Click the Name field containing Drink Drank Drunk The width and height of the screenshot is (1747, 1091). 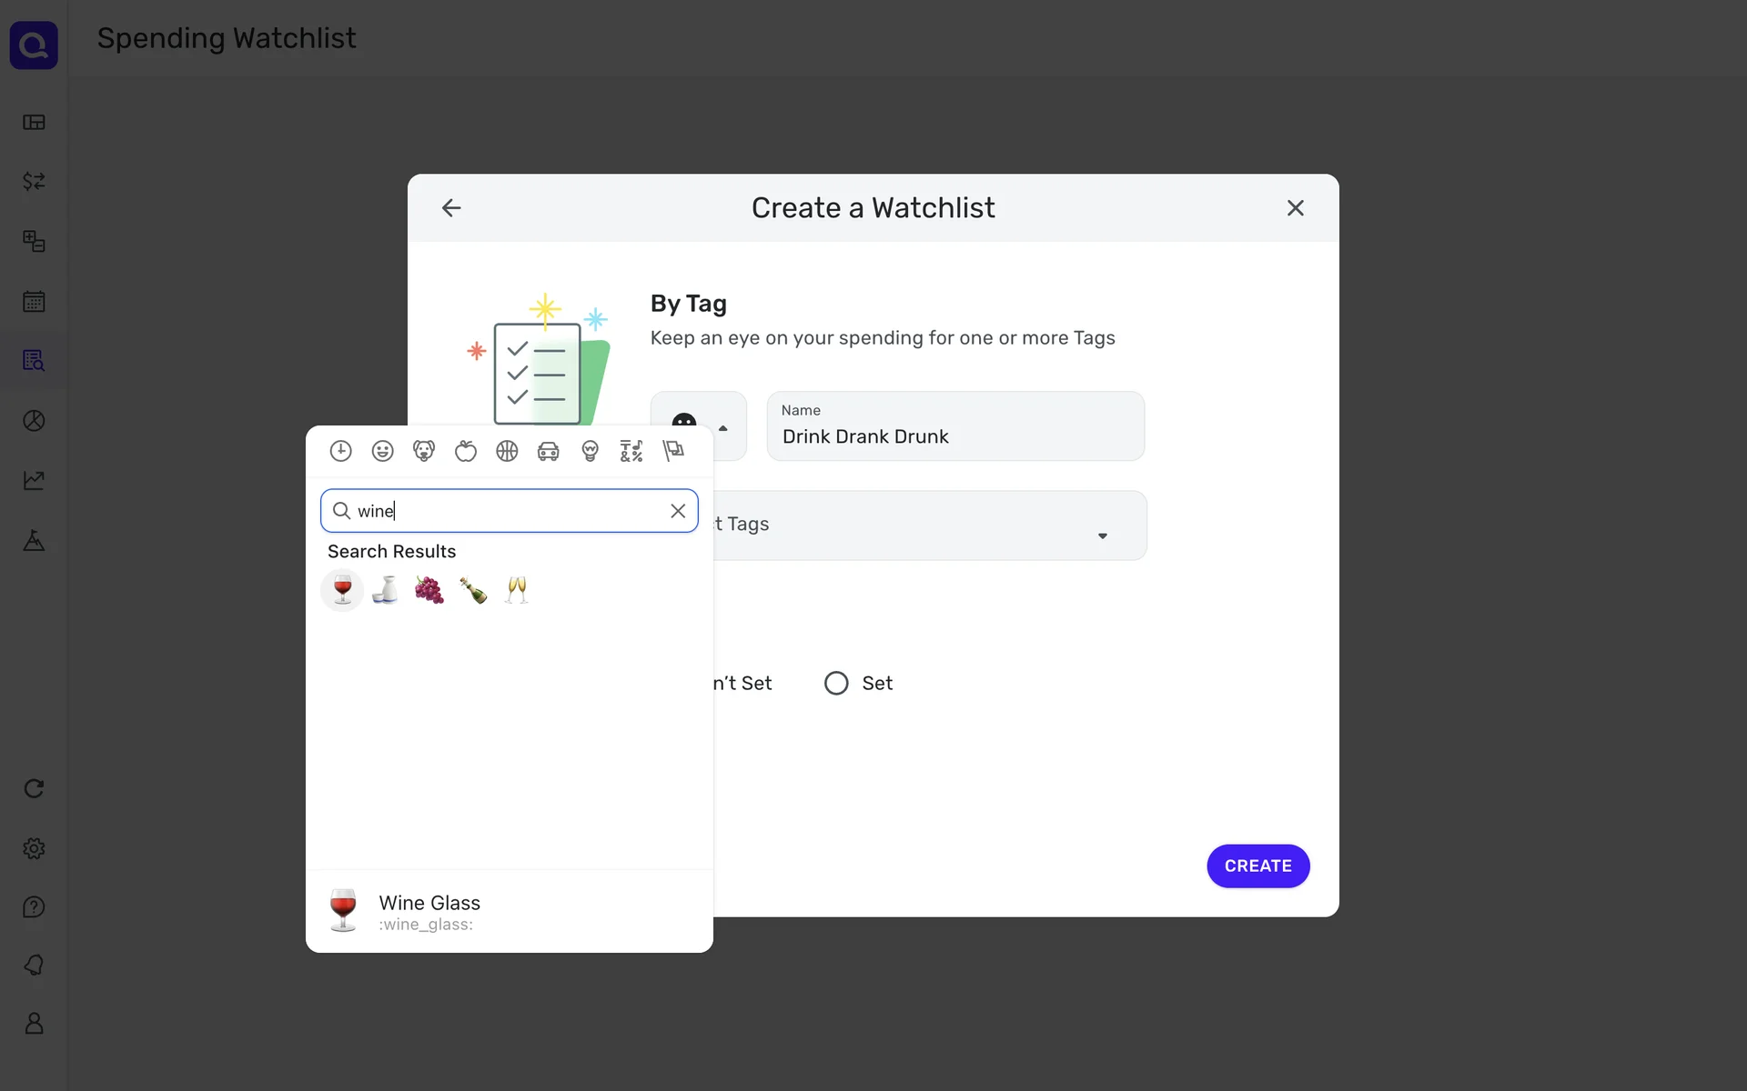(x=955, y=436)
